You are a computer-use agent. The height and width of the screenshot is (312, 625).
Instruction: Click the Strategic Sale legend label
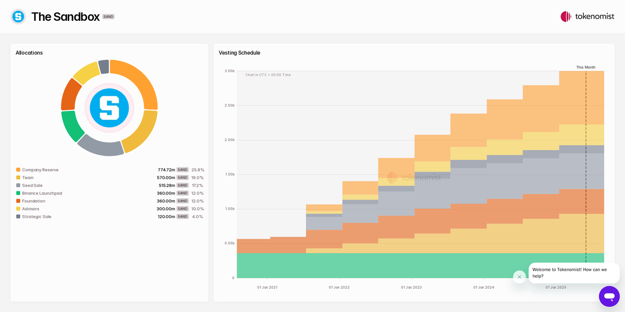pos(36,216)
